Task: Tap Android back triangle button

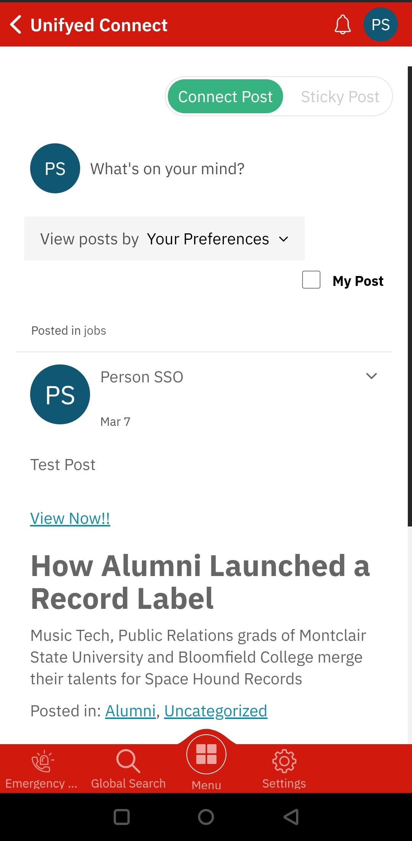Action: click(291, 817)
